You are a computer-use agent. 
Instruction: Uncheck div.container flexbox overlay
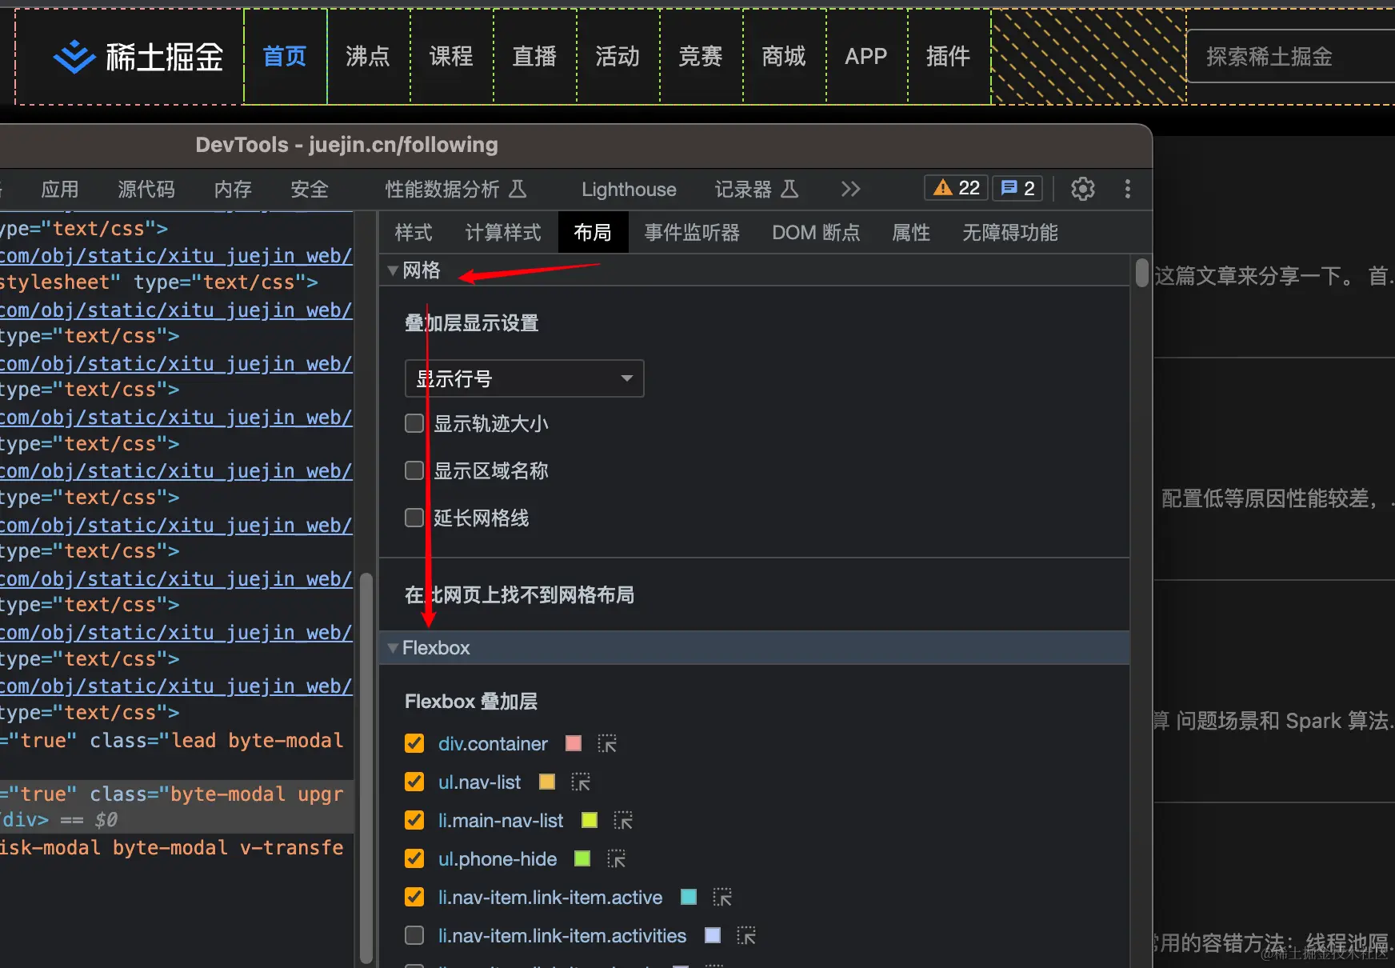(414, 743)
